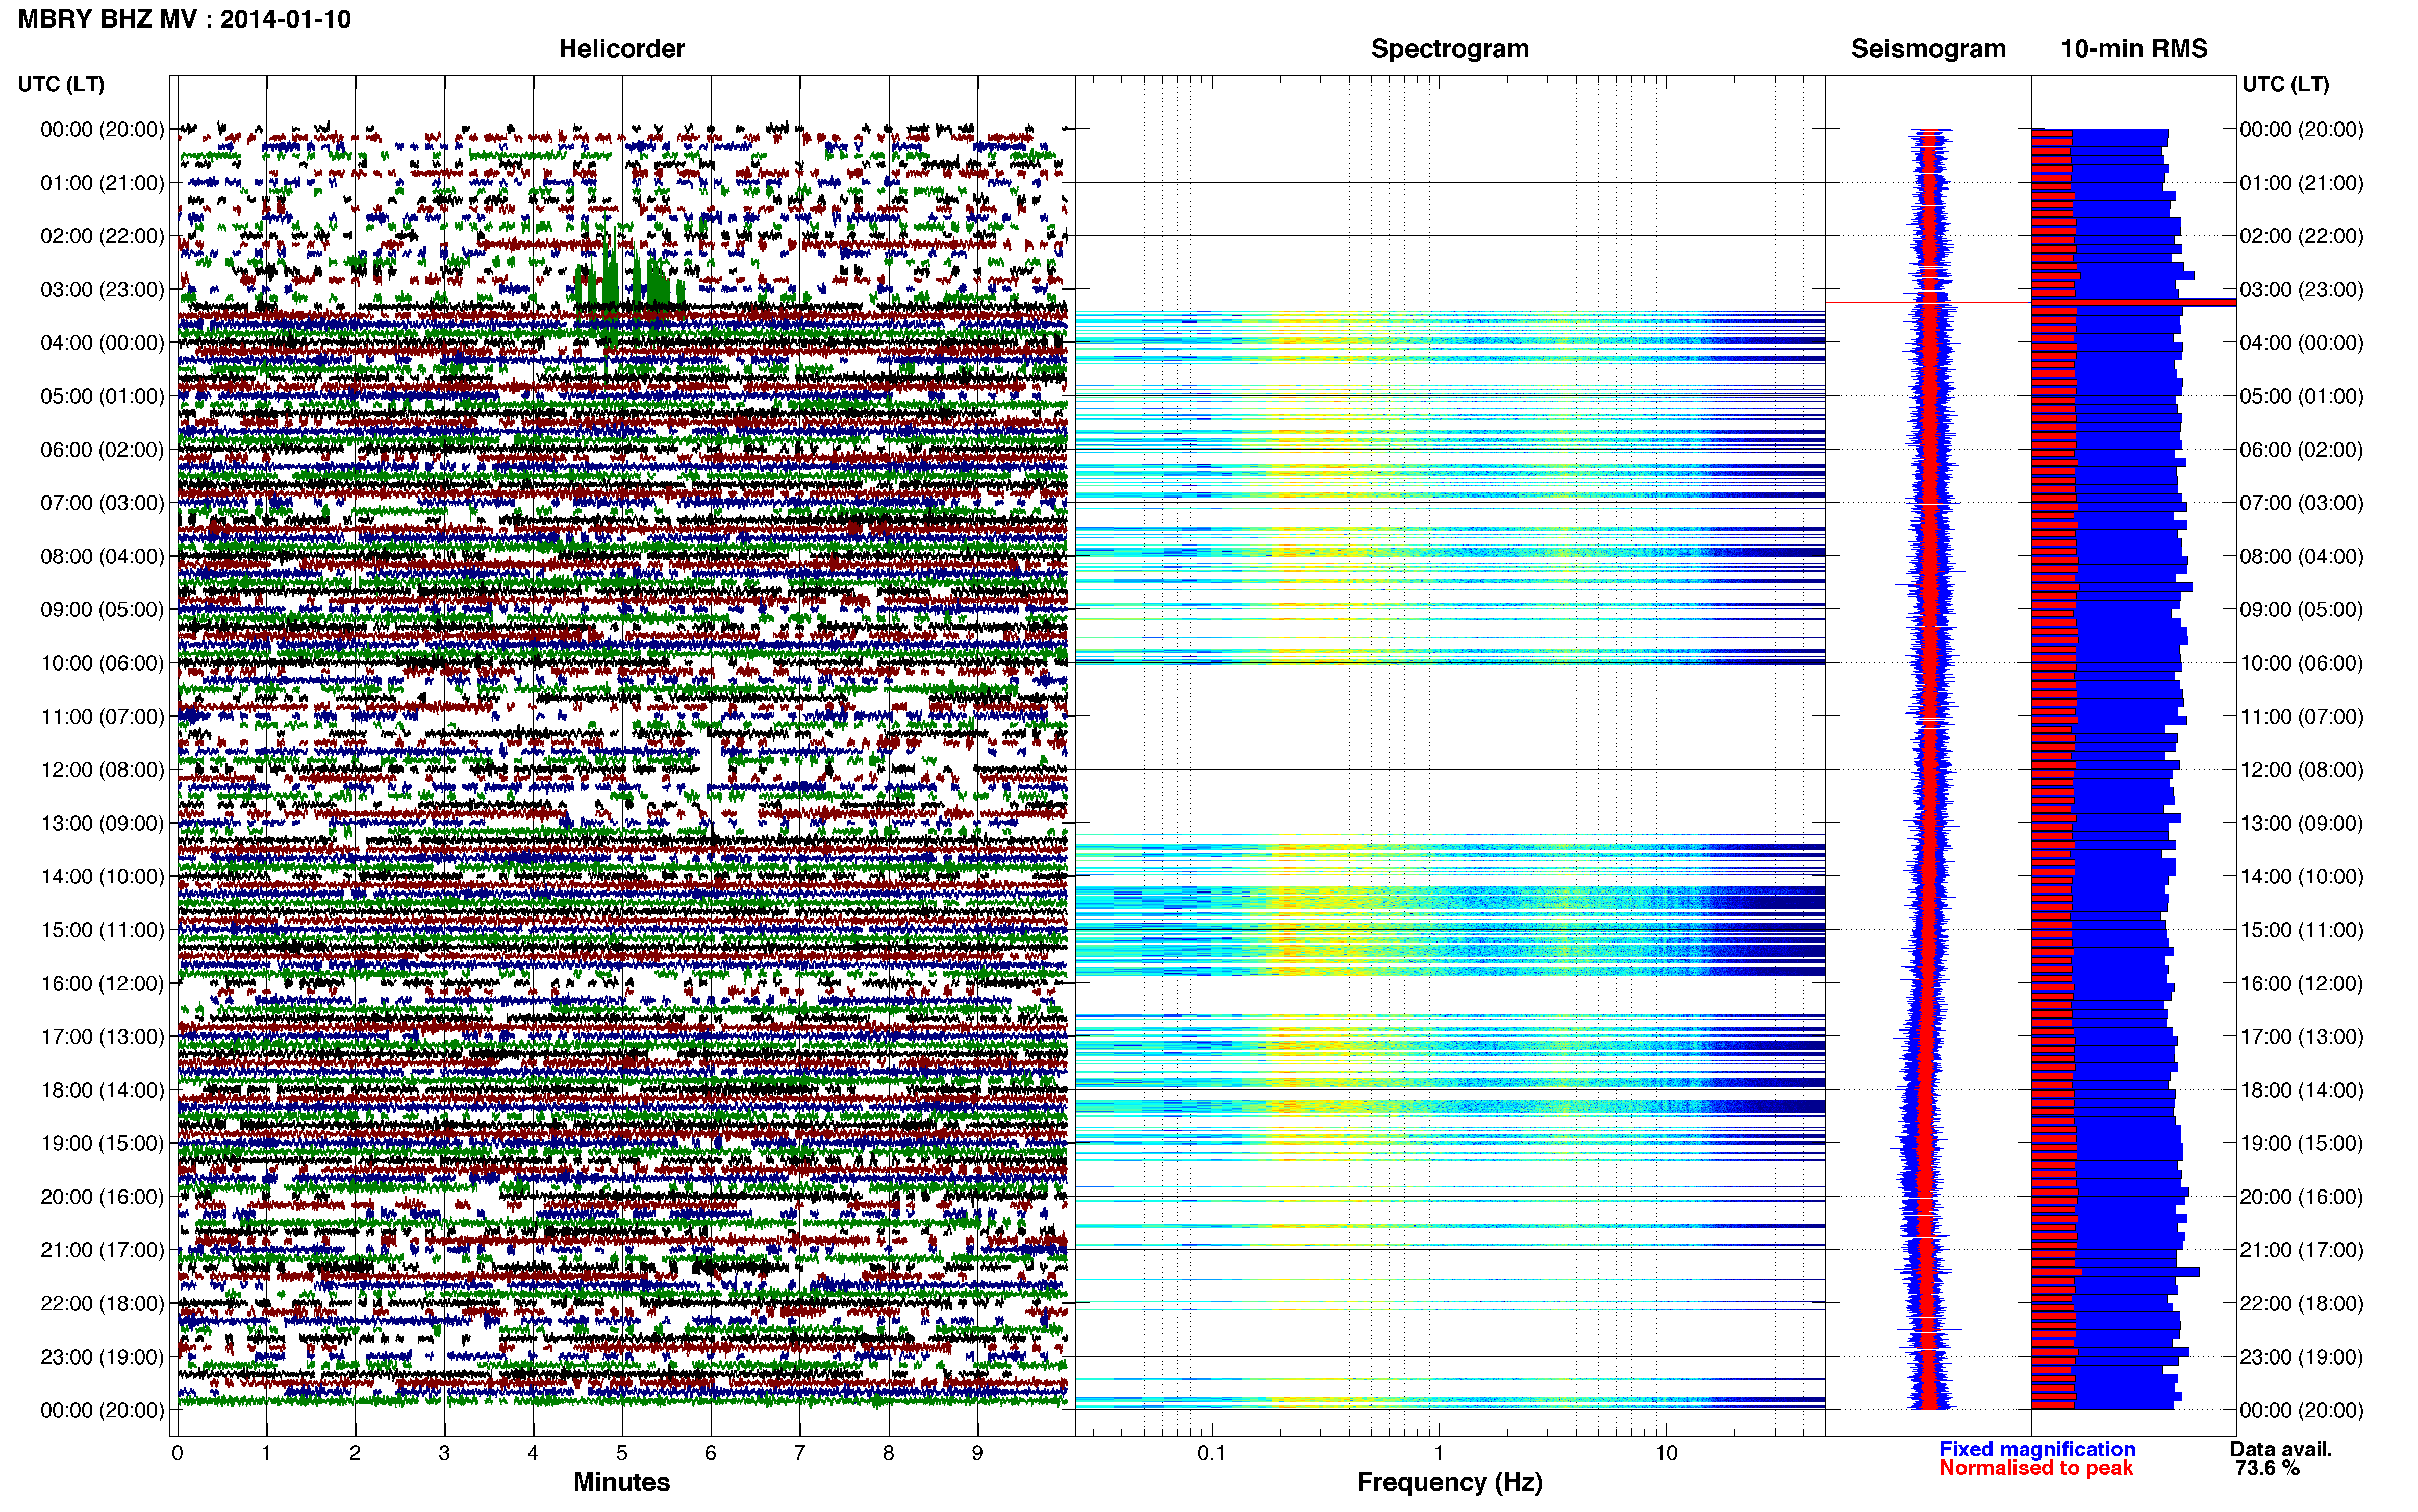Viewport: 2418px width, 1512px height.
Task: Click the 'Seismogram' panel heading
Action: click(x=1927, y=48)
